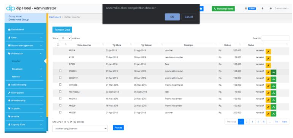Expand the Room Management sidebar menu
Image resolution: width=293 pixels, height=138 pixels.
[25, 45]
